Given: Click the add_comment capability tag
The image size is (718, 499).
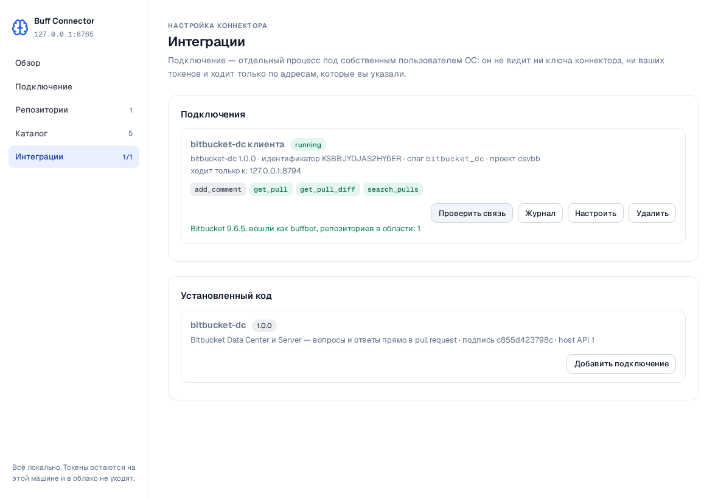Looking at the screenshot, I should (x=218, y=189).
